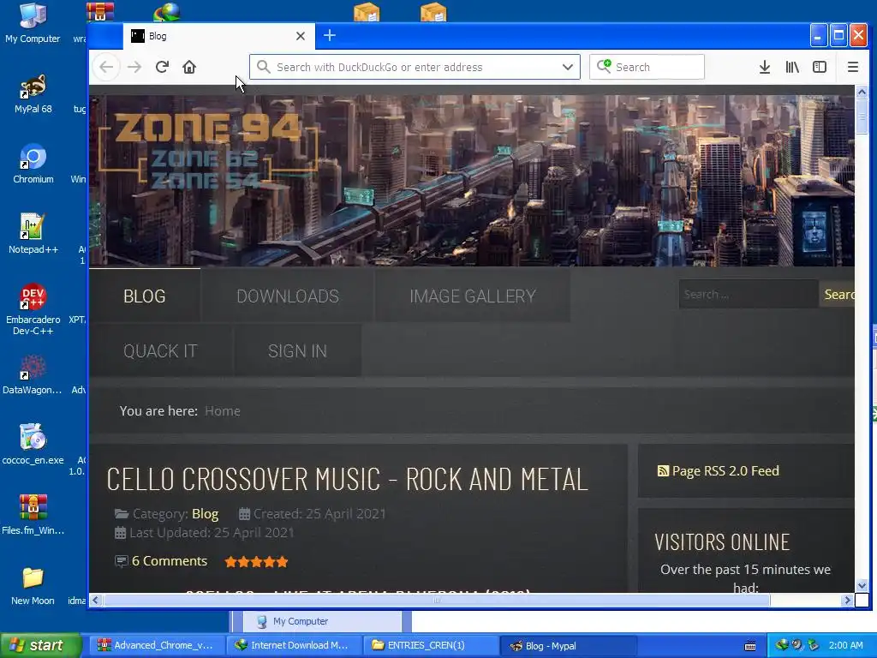Click My Computer window bar behind browser
The width and height of the screenshot is (877, 658).
(322, 622)
